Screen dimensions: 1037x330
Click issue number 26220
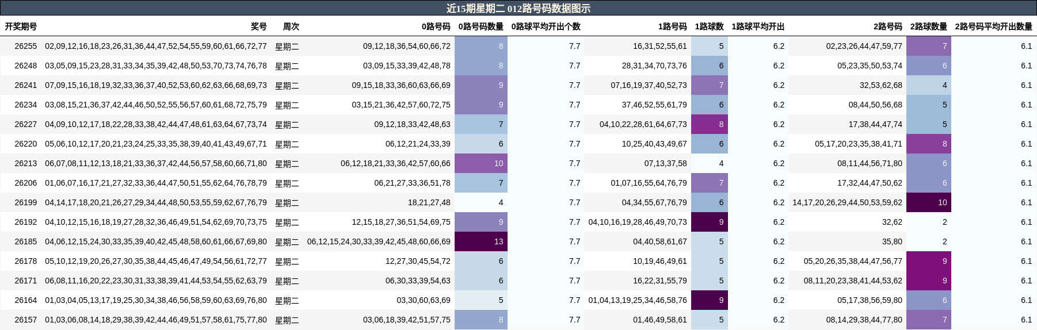pyautogui.click(x=25, y=144)
